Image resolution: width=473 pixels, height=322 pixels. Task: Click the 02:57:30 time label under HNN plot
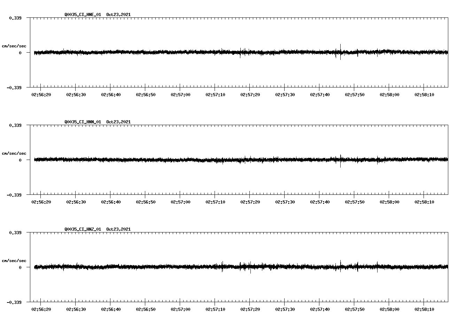tap(285, 202)
